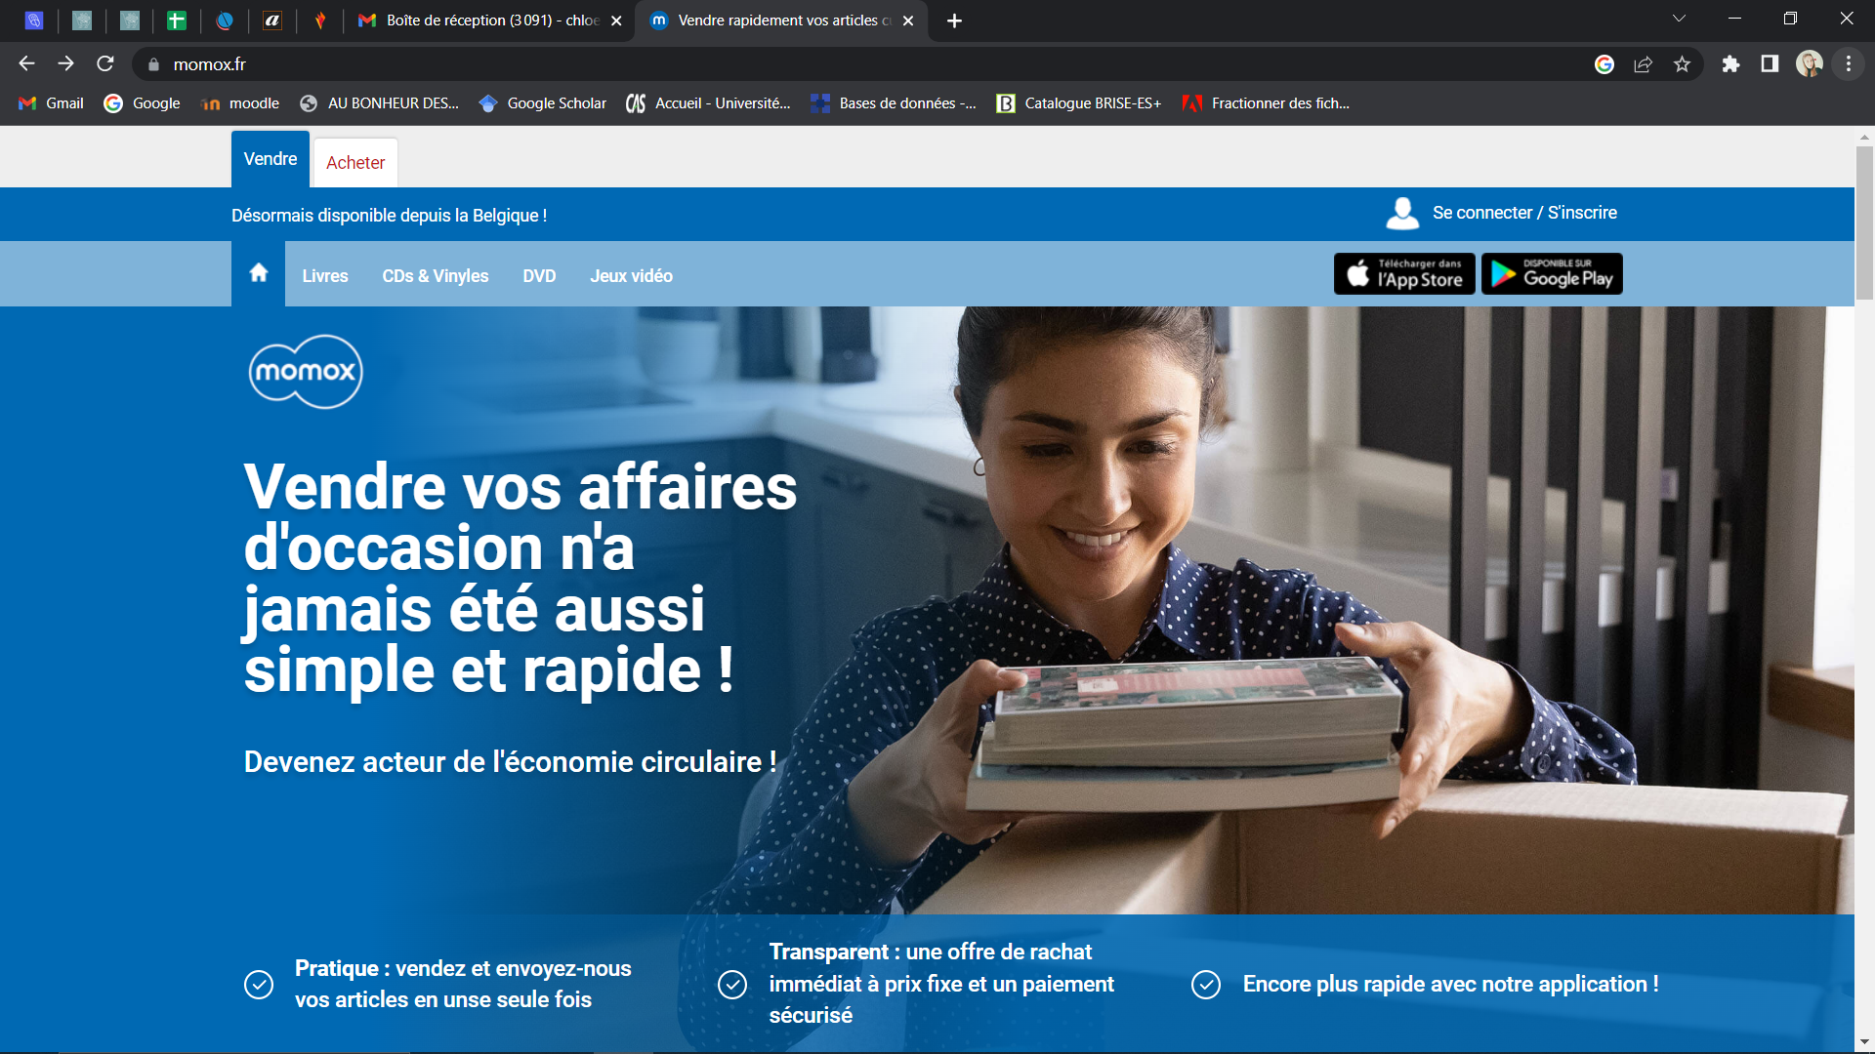The image size is (1875, 1054).
Task: Click the share icon in the address bar
Action: 1645,63
